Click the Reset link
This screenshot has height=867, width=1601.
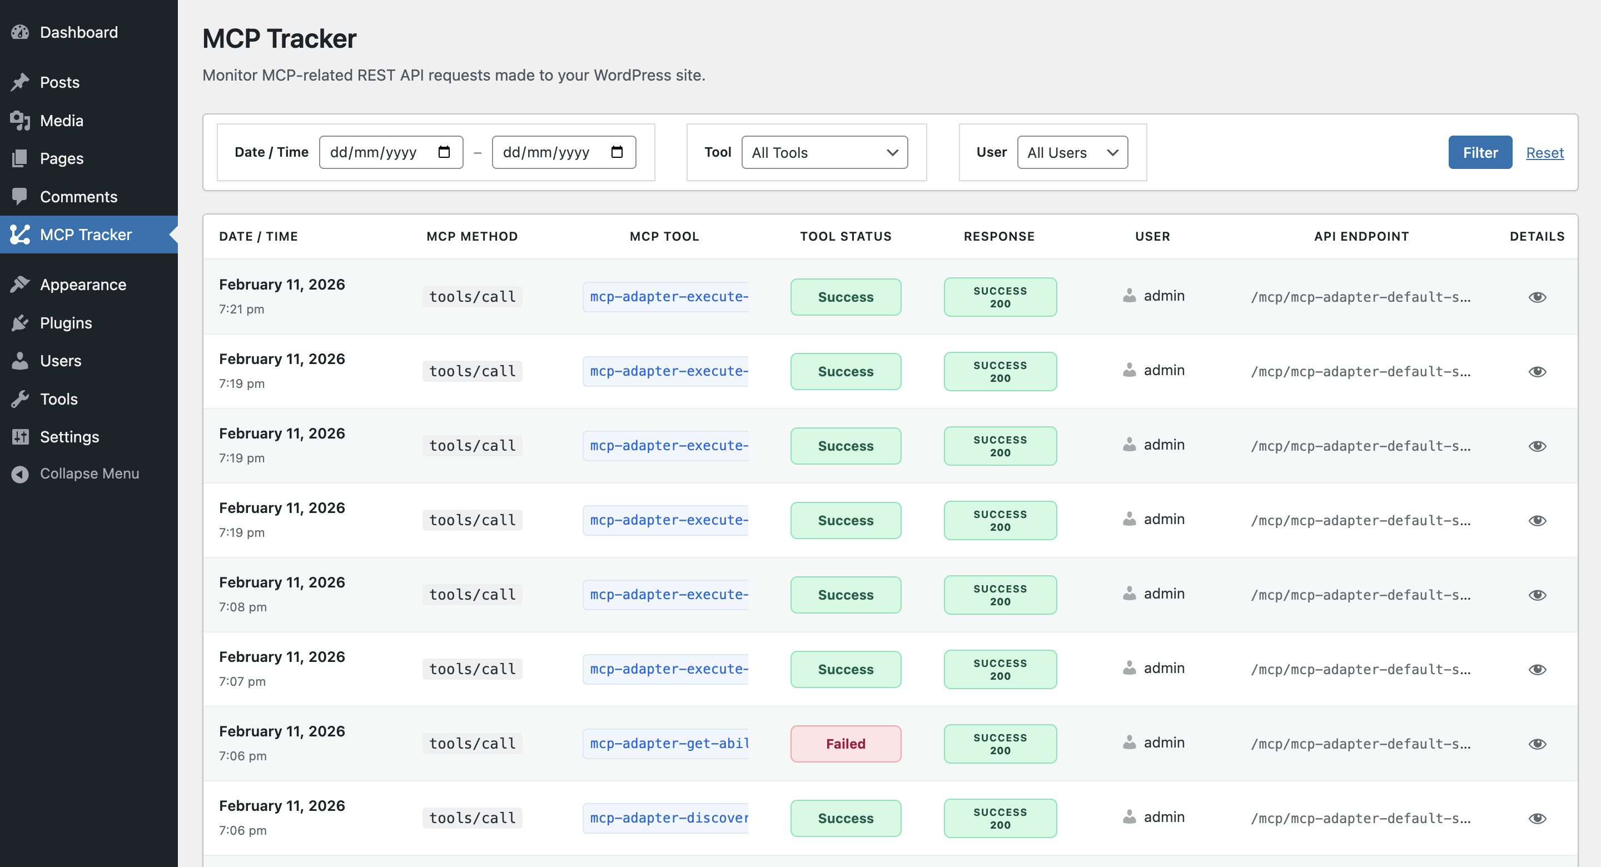[1544, 152]
